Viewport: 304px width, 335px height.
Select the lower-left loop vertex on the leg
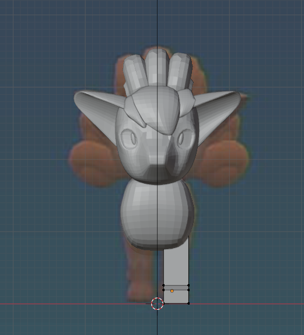(163, 290)
